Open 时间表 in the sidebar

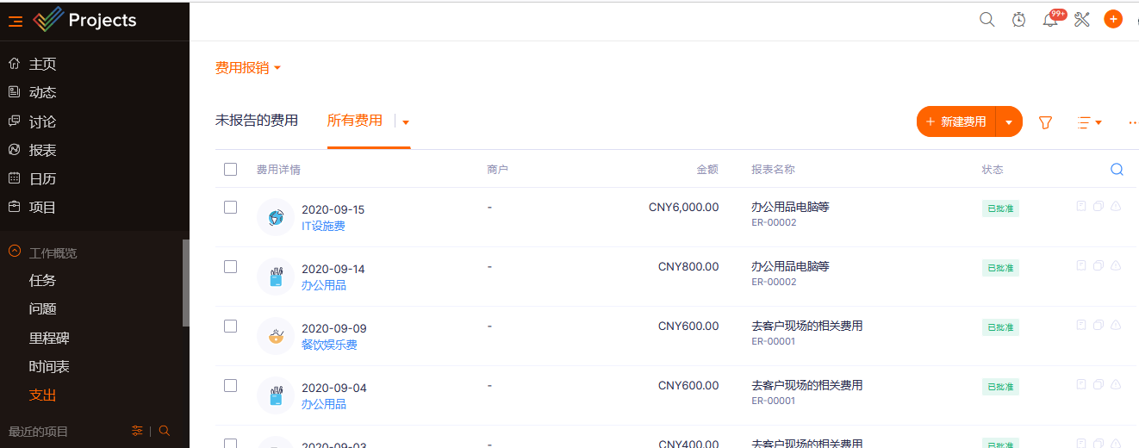(x=49, y=367)
